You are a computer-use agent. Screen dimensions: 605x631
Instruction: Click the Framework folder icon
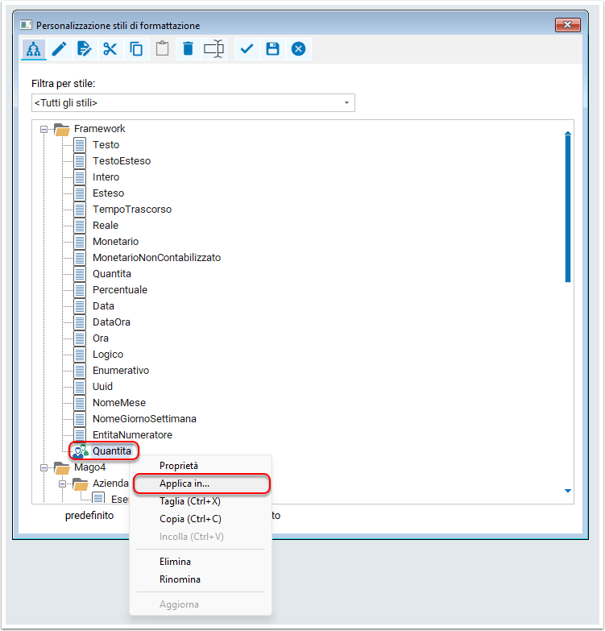click(x=62, y=129)
